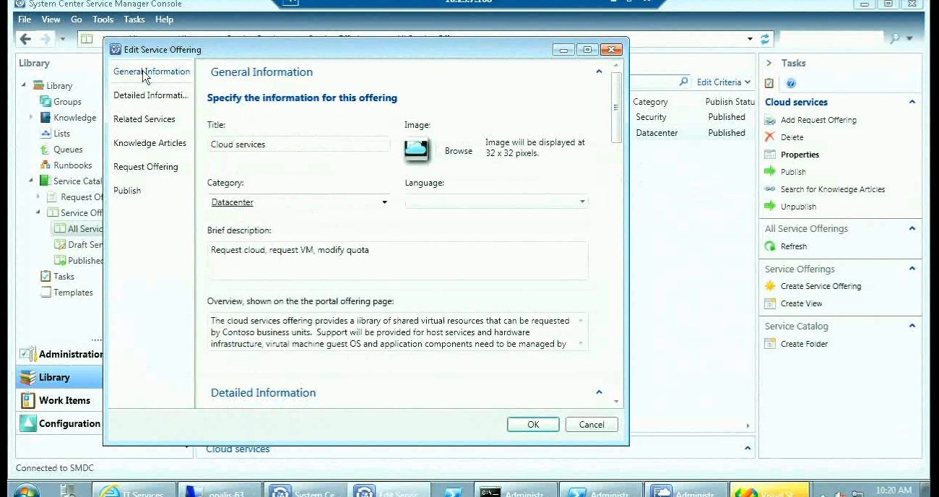
Task: Click Search for Knowledge Articles task
Action: tap(833, 189)
